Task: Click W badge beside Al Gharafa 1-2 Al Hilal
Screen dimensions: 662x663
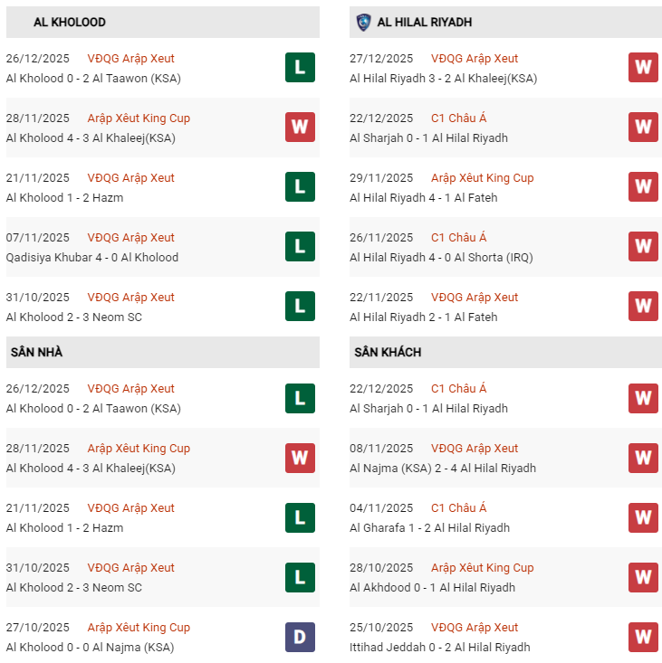Action: [643, 516]
